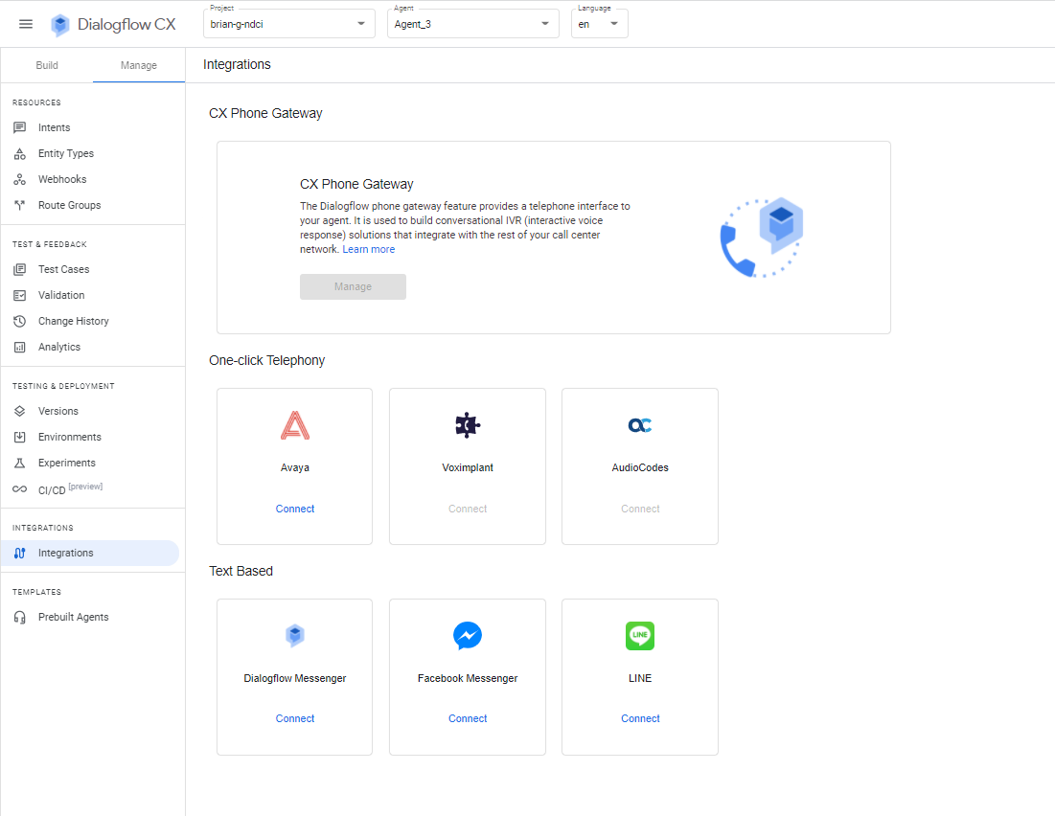This screenshot has width=1055, height=816.
Task: Click the Dialogflow Messenger logo icon
Action: click(x=295, y=636)
